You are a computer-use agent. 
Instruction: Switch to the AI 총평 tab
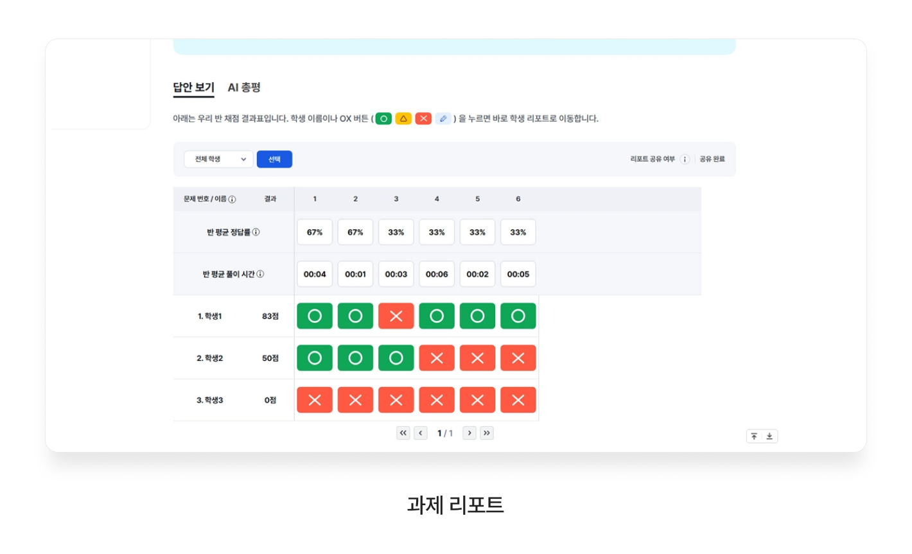(244, 87)
